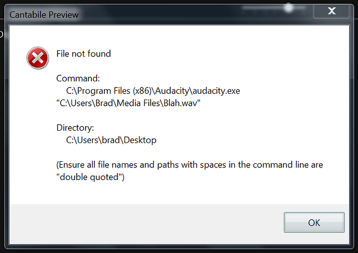The image size is (358, 253).
Task: Click the gray footer area left of OK
Action: tap(146, 223)
